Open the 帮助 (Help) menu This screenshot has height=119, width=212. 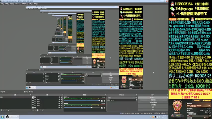[36, 4]
